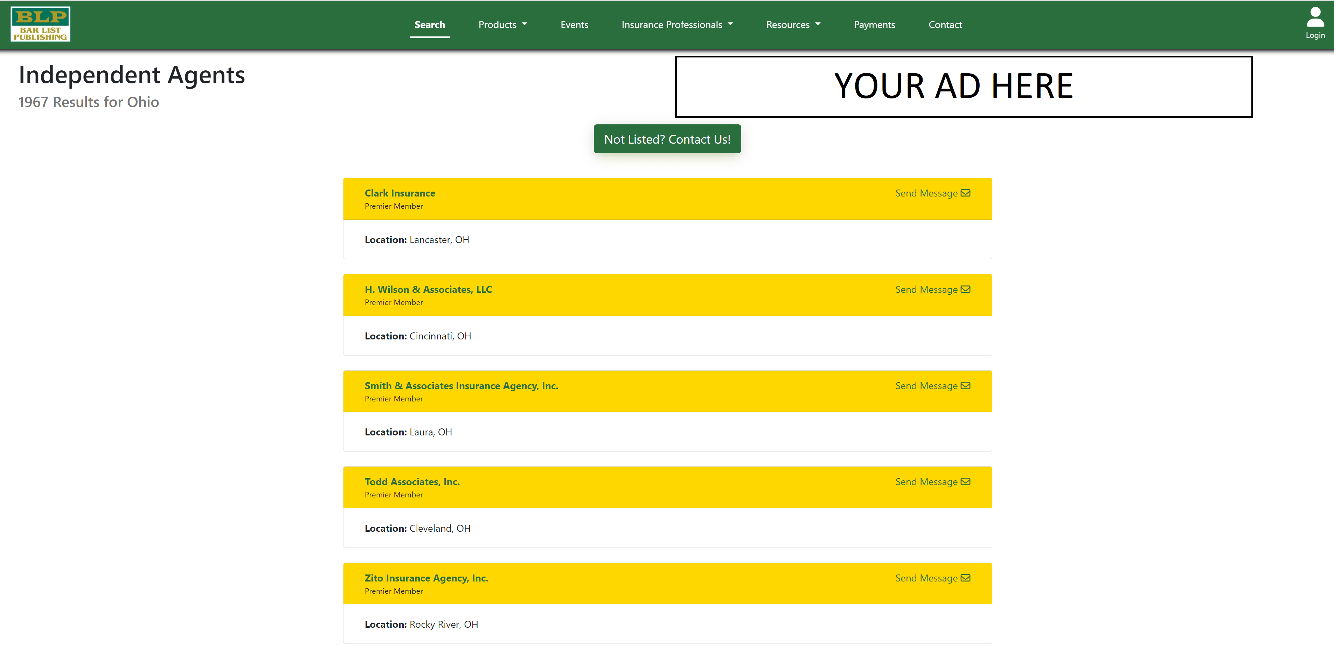This screenshot has height=647, width=1334.
Task: Click the envelope icon for Todd Associates
Action: pyautogui.click(x=965, y=481)
